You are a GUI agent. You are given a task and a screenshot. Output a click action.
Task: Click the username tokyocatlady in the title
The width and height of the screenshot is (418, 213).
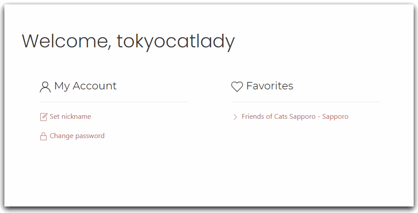[x=176, y=41]
